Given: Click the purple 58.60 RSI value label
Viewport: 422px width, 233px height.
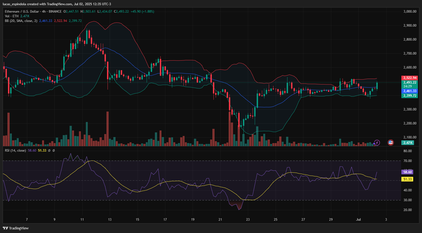Looking at the screenshot, I should coord(407,172).
